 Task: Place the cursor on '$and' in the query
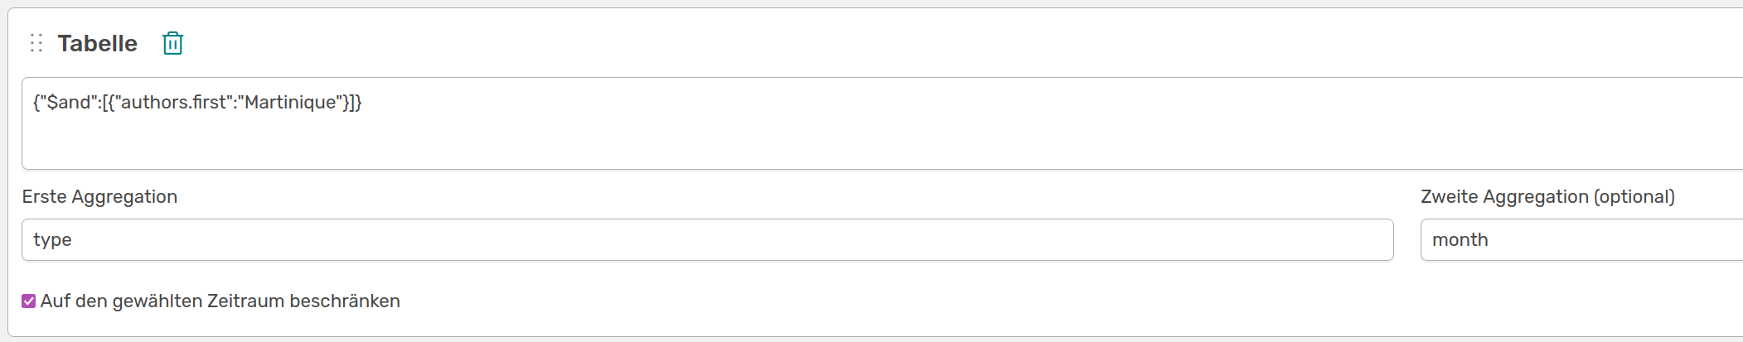pyautogui.click(x=69, y=103)
